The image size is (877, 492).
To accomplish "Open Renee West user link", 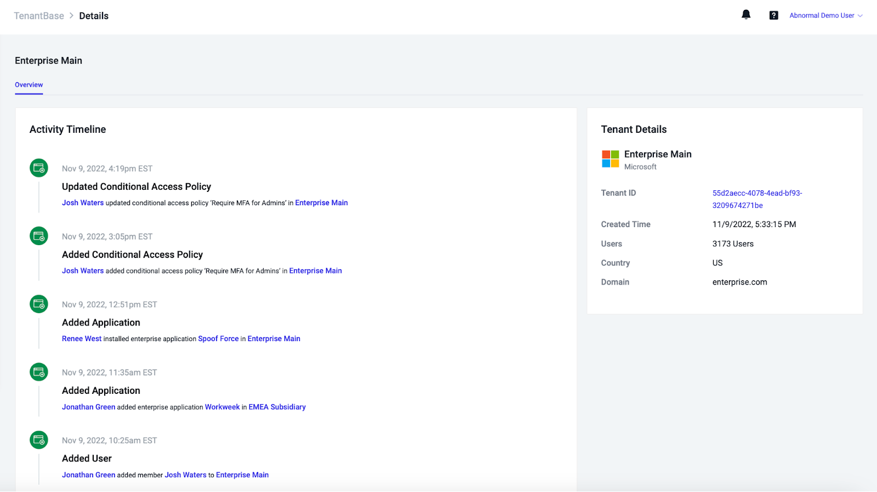I will point(82,339).
